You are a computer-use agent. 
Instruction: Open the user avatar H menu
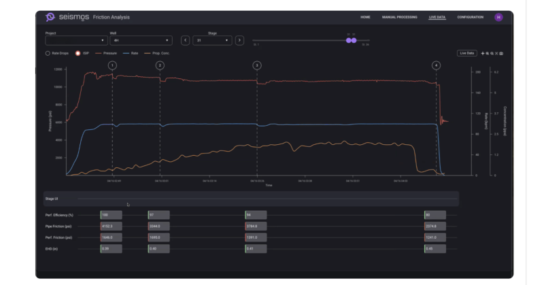[498, 17]
